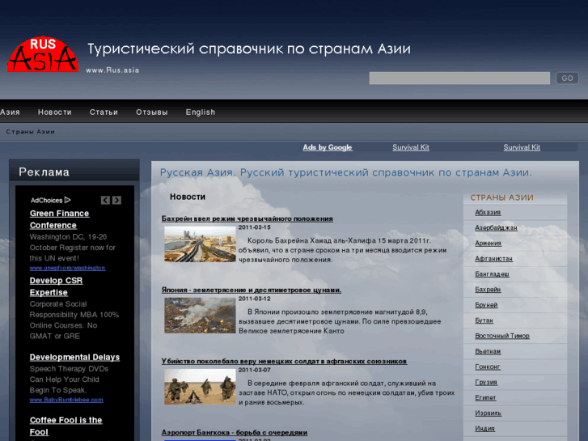Open the Bahrain news thumbnail image
Screen dimensions: 588x441
(x=188, y=244)
